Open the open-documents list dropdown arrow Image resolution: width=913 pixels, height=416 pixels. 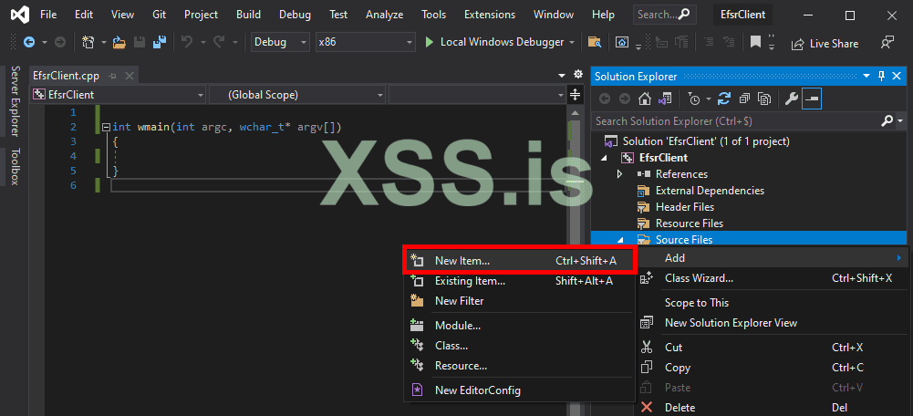pyautogui.click(x=561, y=75)
